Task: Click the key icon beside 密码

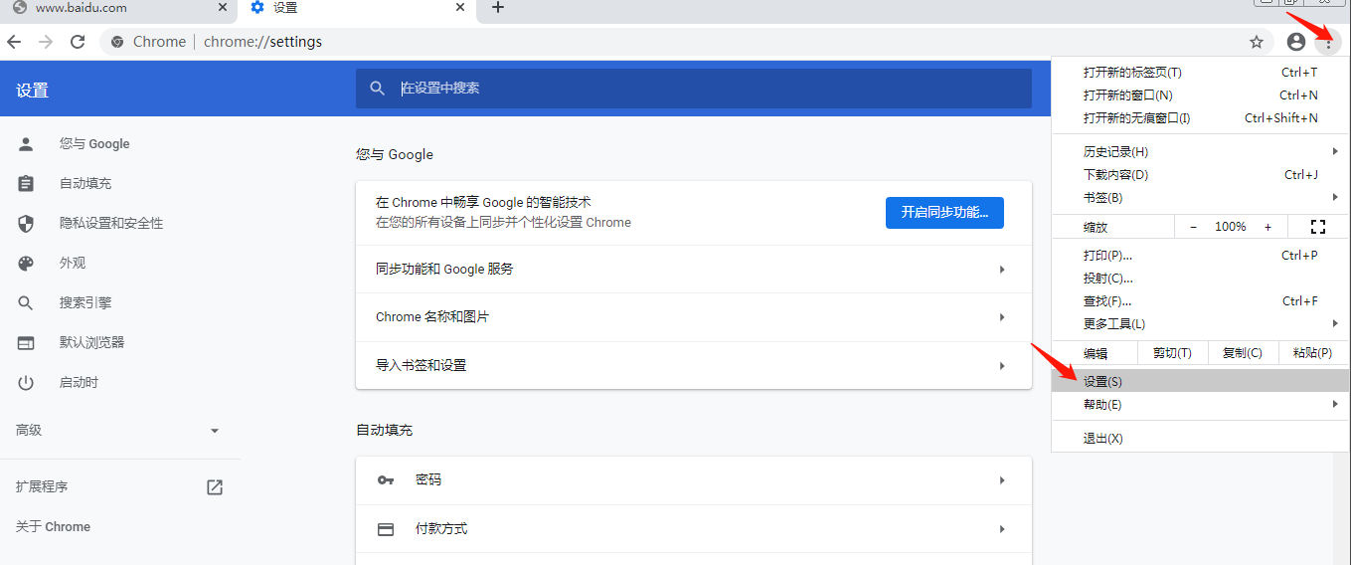Action: (x=386, y=480)
